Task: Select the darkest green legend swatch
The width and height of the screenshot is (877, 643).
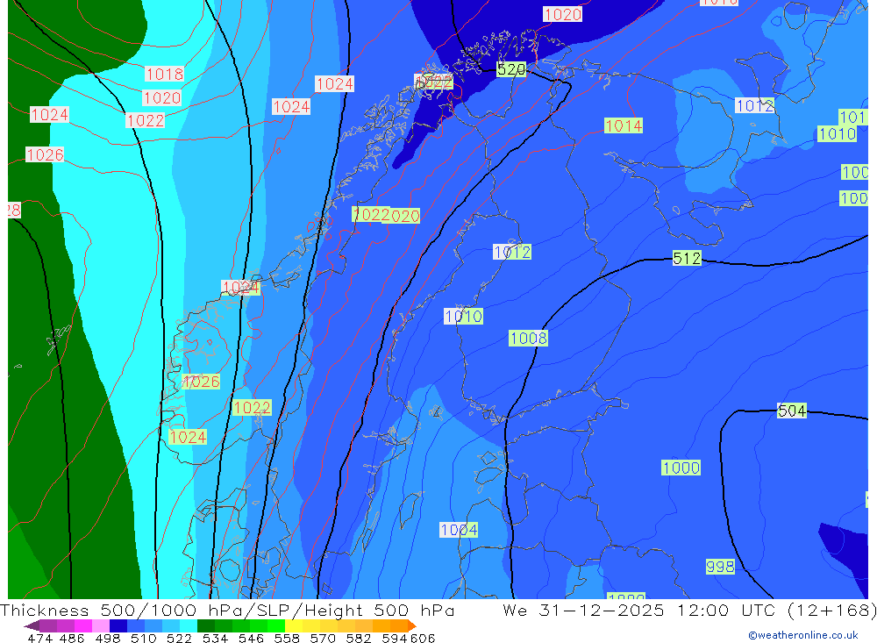Action: tap(206, 625)
